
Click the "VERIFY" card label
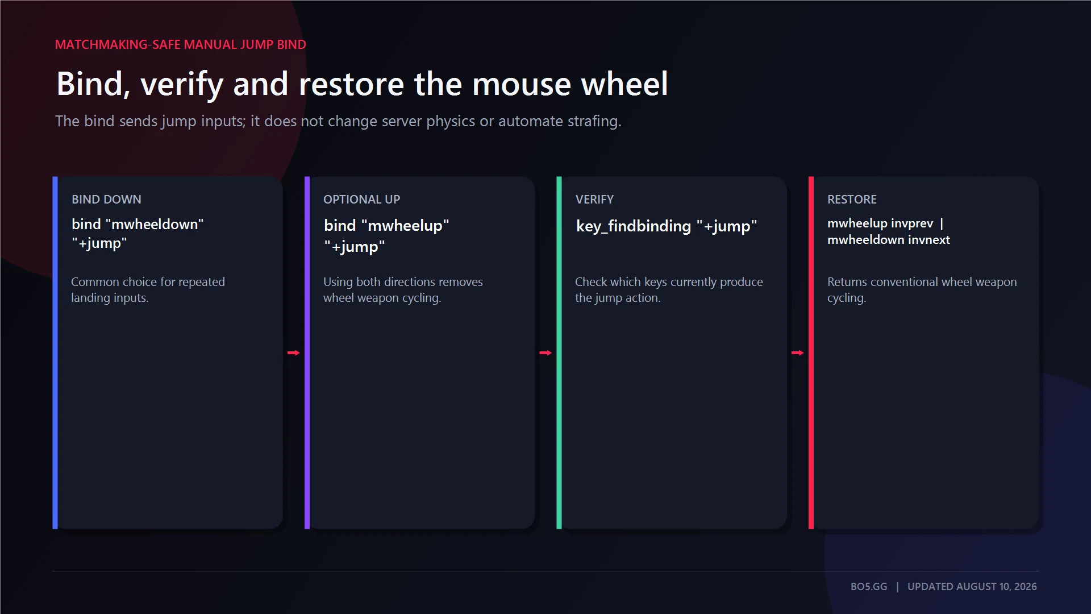[x=594, y=200]
